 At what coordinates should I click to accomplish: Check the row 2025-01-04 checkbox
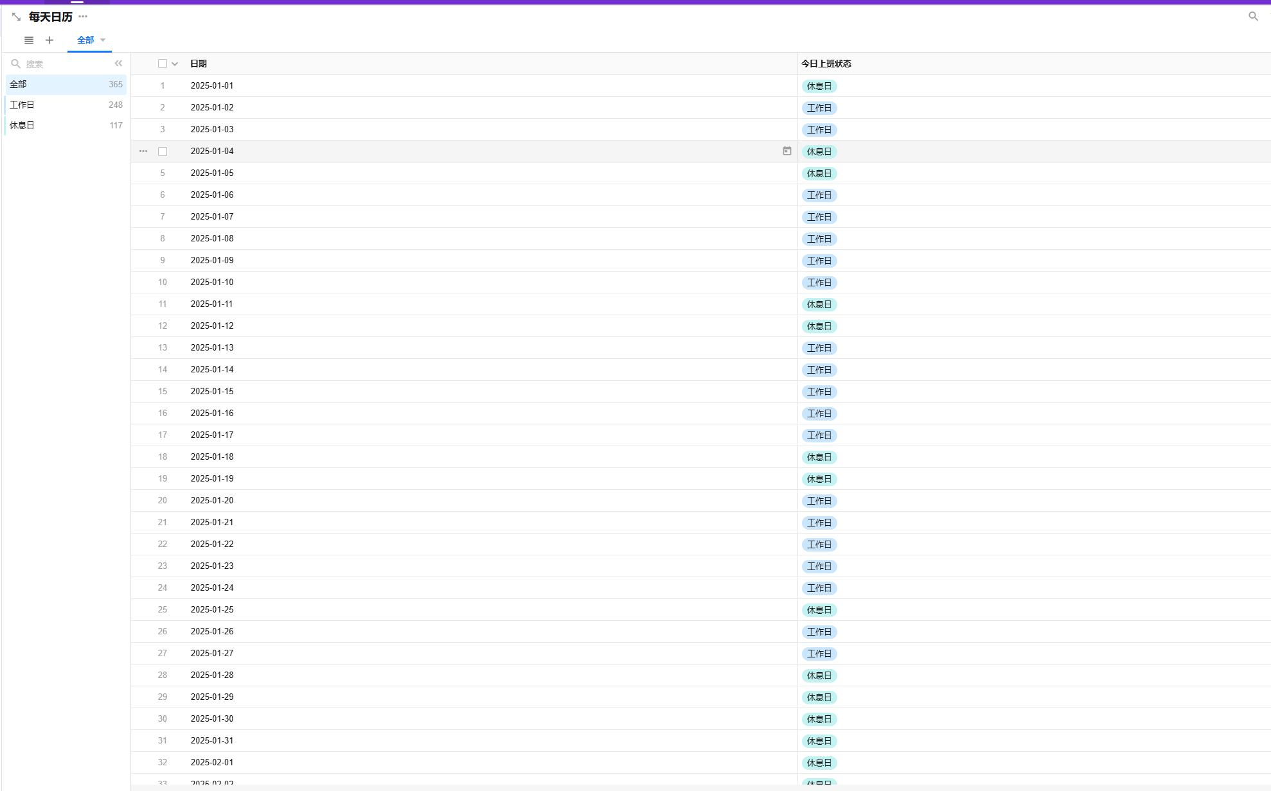pos(163,152)
